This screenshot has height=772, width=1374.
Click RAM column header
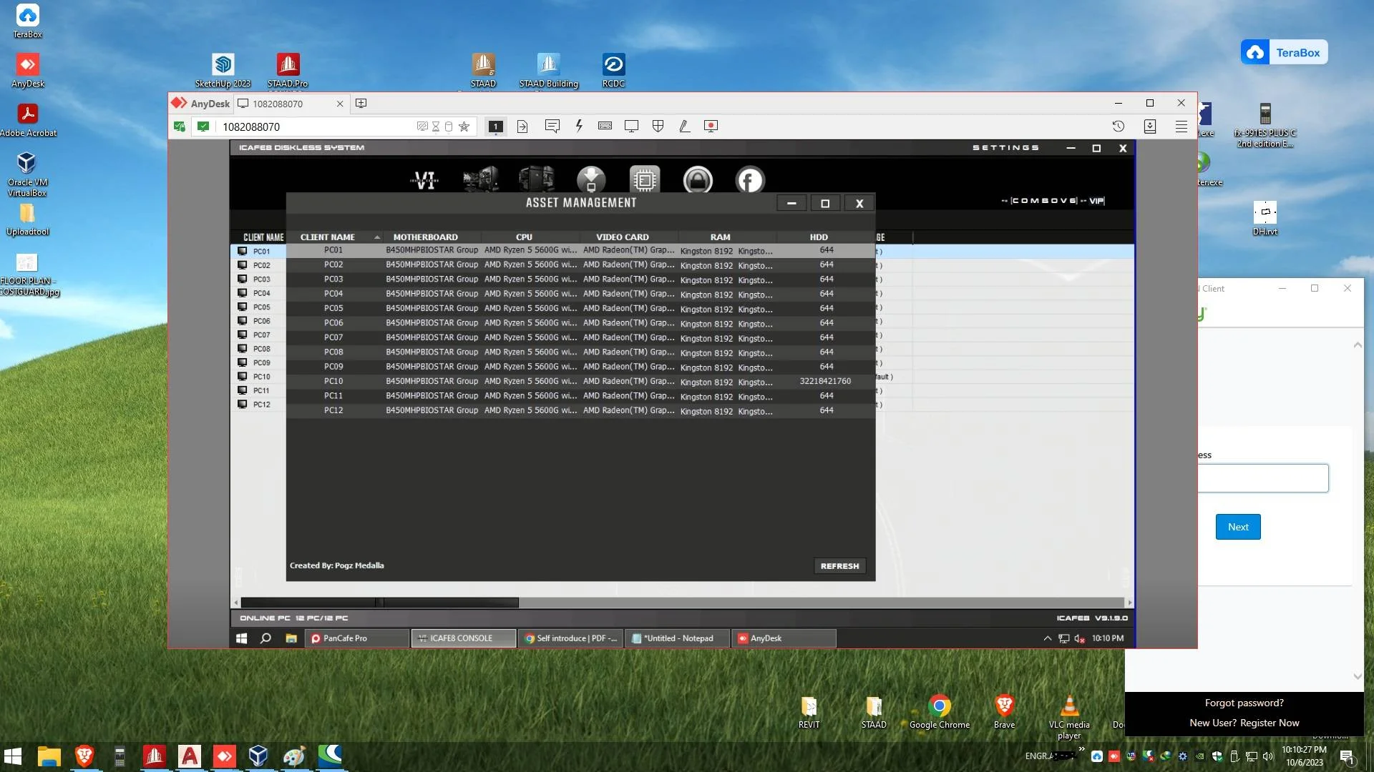(720, 237)
